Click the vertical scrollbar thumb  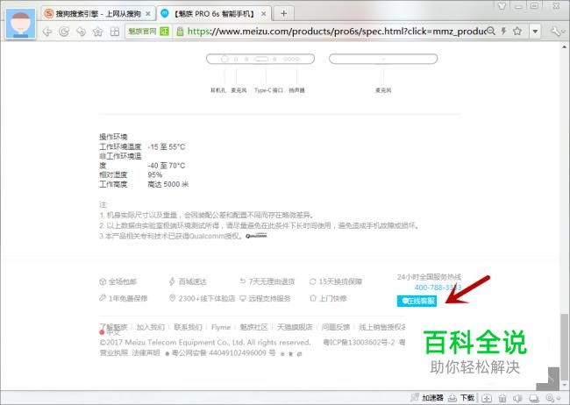[564, 345]
